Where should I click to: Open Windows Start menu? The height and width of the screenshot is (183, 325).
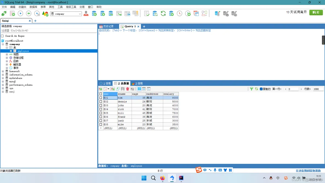coord(144,178)
